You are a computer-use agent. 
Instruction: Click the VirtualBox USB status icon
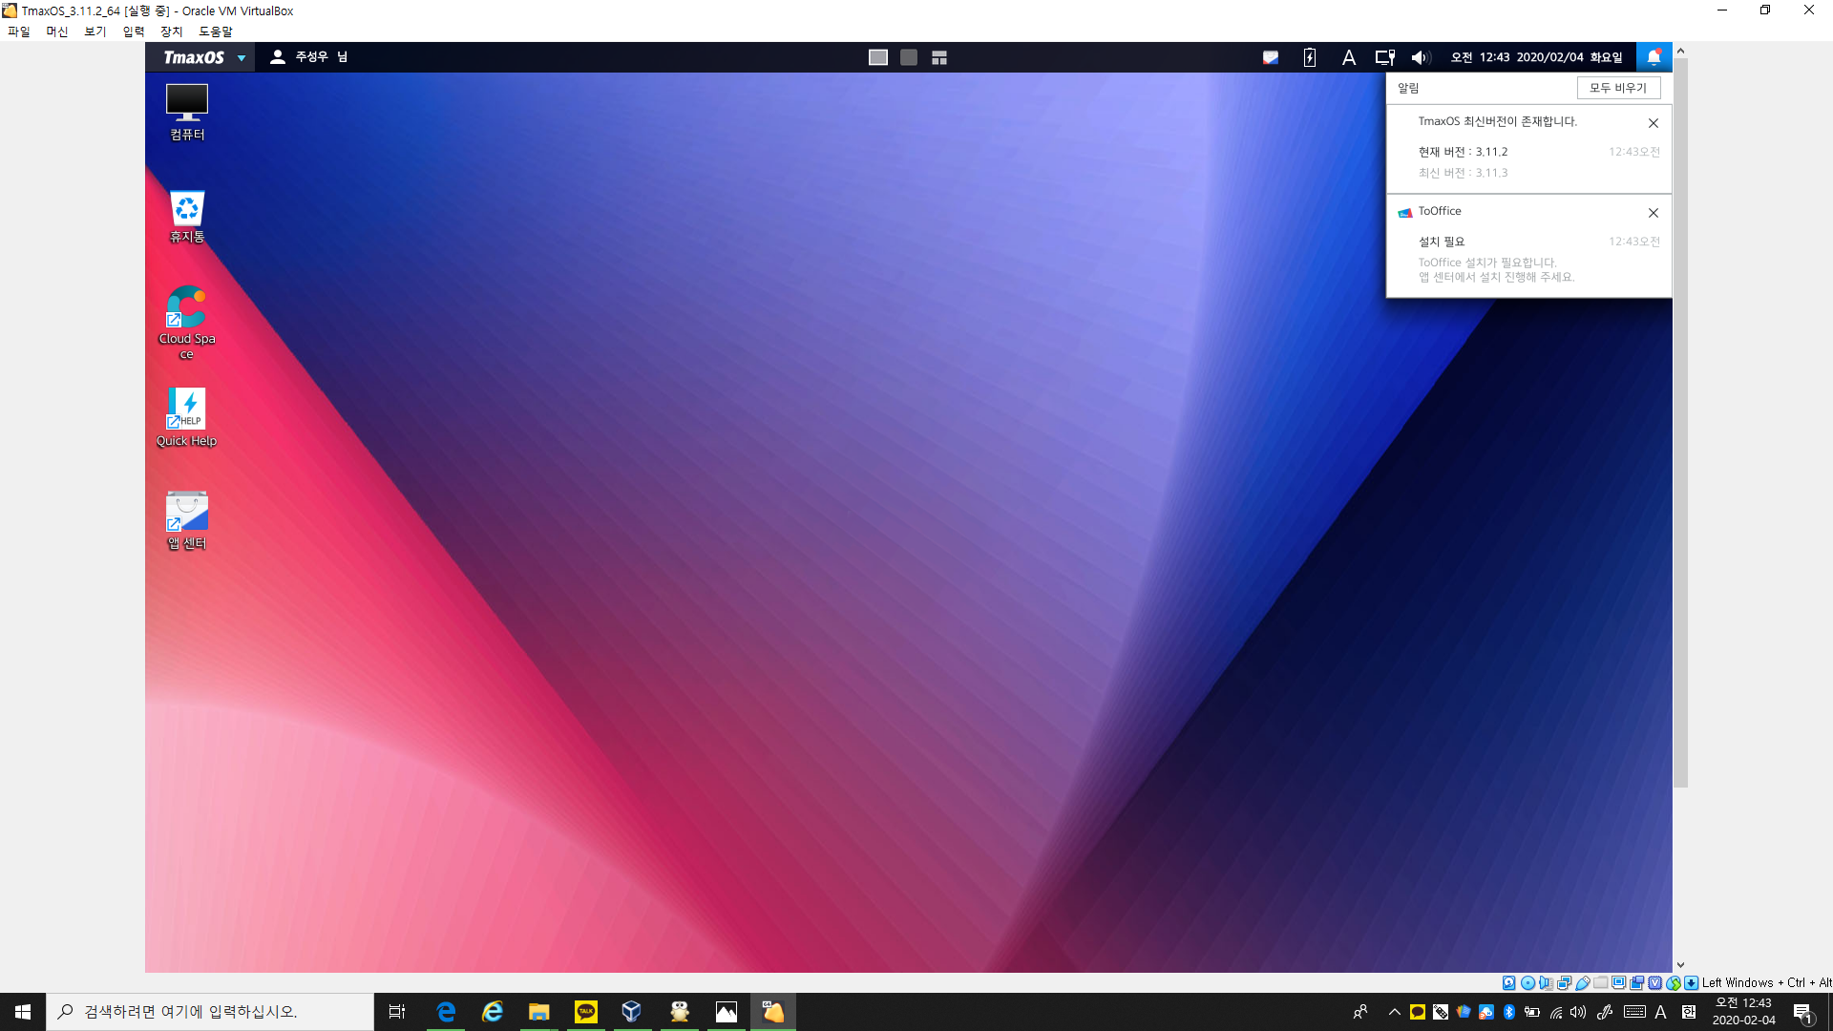(1583, 982)
